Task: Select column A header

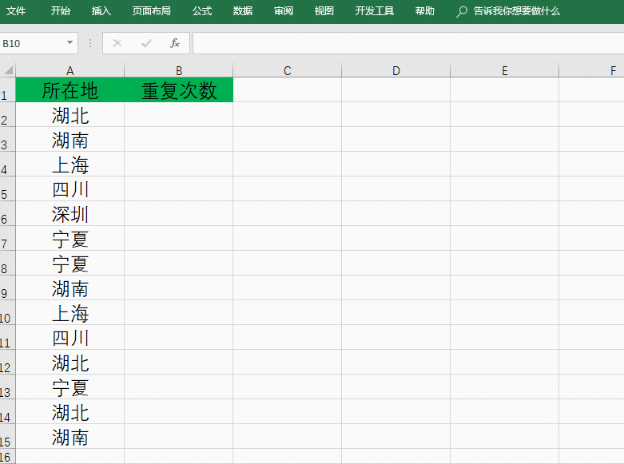Action: (x=70, y=71)
